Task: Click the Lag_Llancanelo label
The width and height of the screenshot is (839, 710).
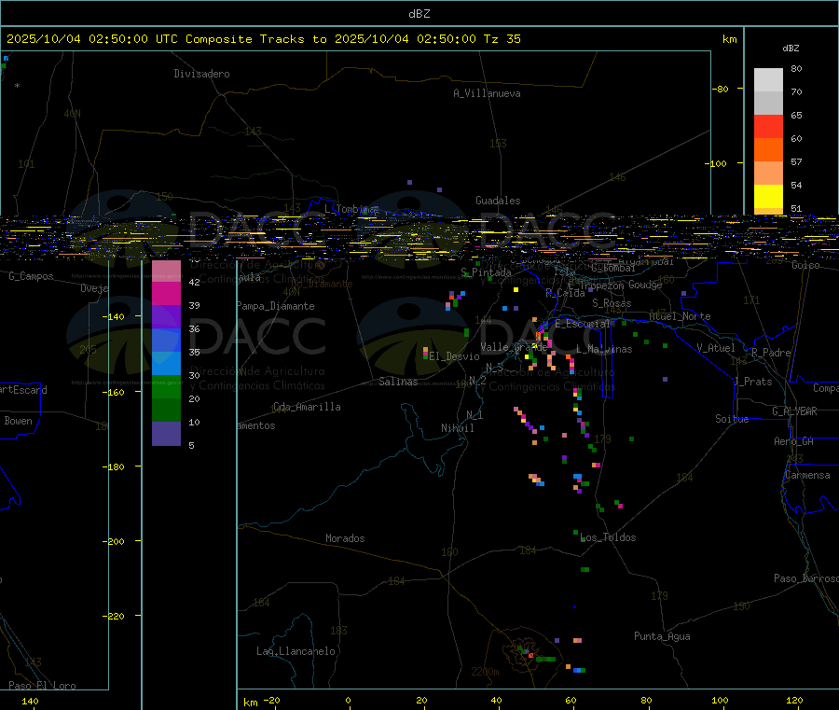Action: tap(296, 651)
